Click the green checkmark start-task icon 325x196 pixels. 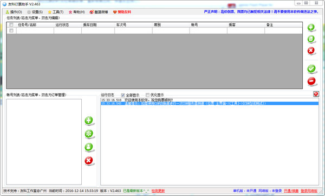tap(311, 69)
